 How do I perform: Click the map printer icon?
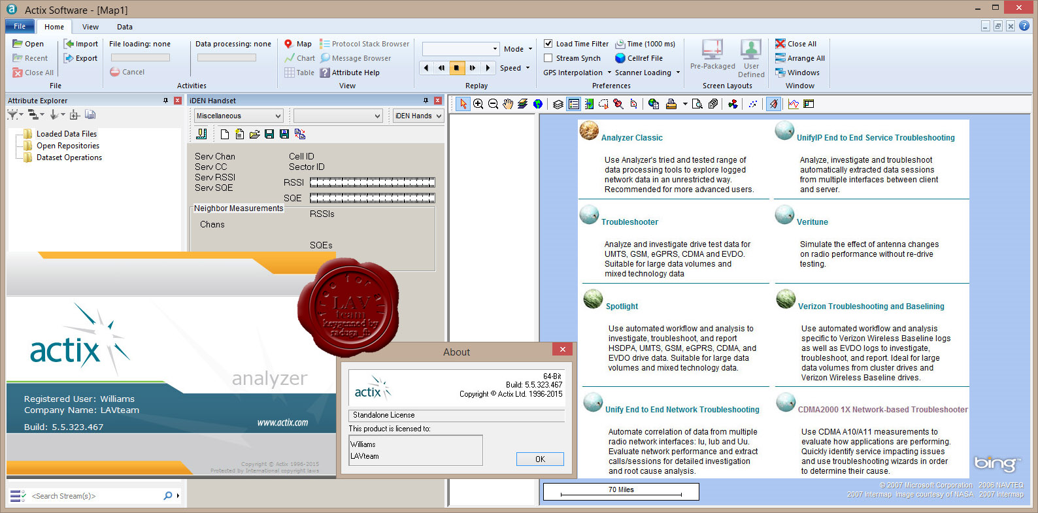tap(671, 104)
